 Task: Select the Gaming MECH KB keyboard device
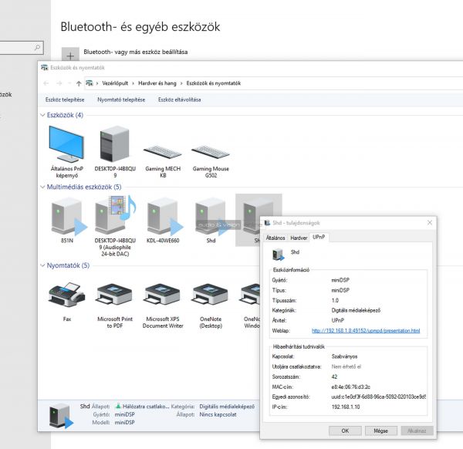pyautogui.click(x=164, y=151)
